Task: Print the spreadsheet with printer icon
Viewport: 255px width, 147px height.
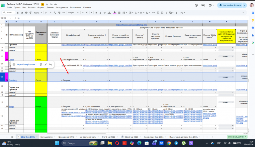Action: [26, 13]
